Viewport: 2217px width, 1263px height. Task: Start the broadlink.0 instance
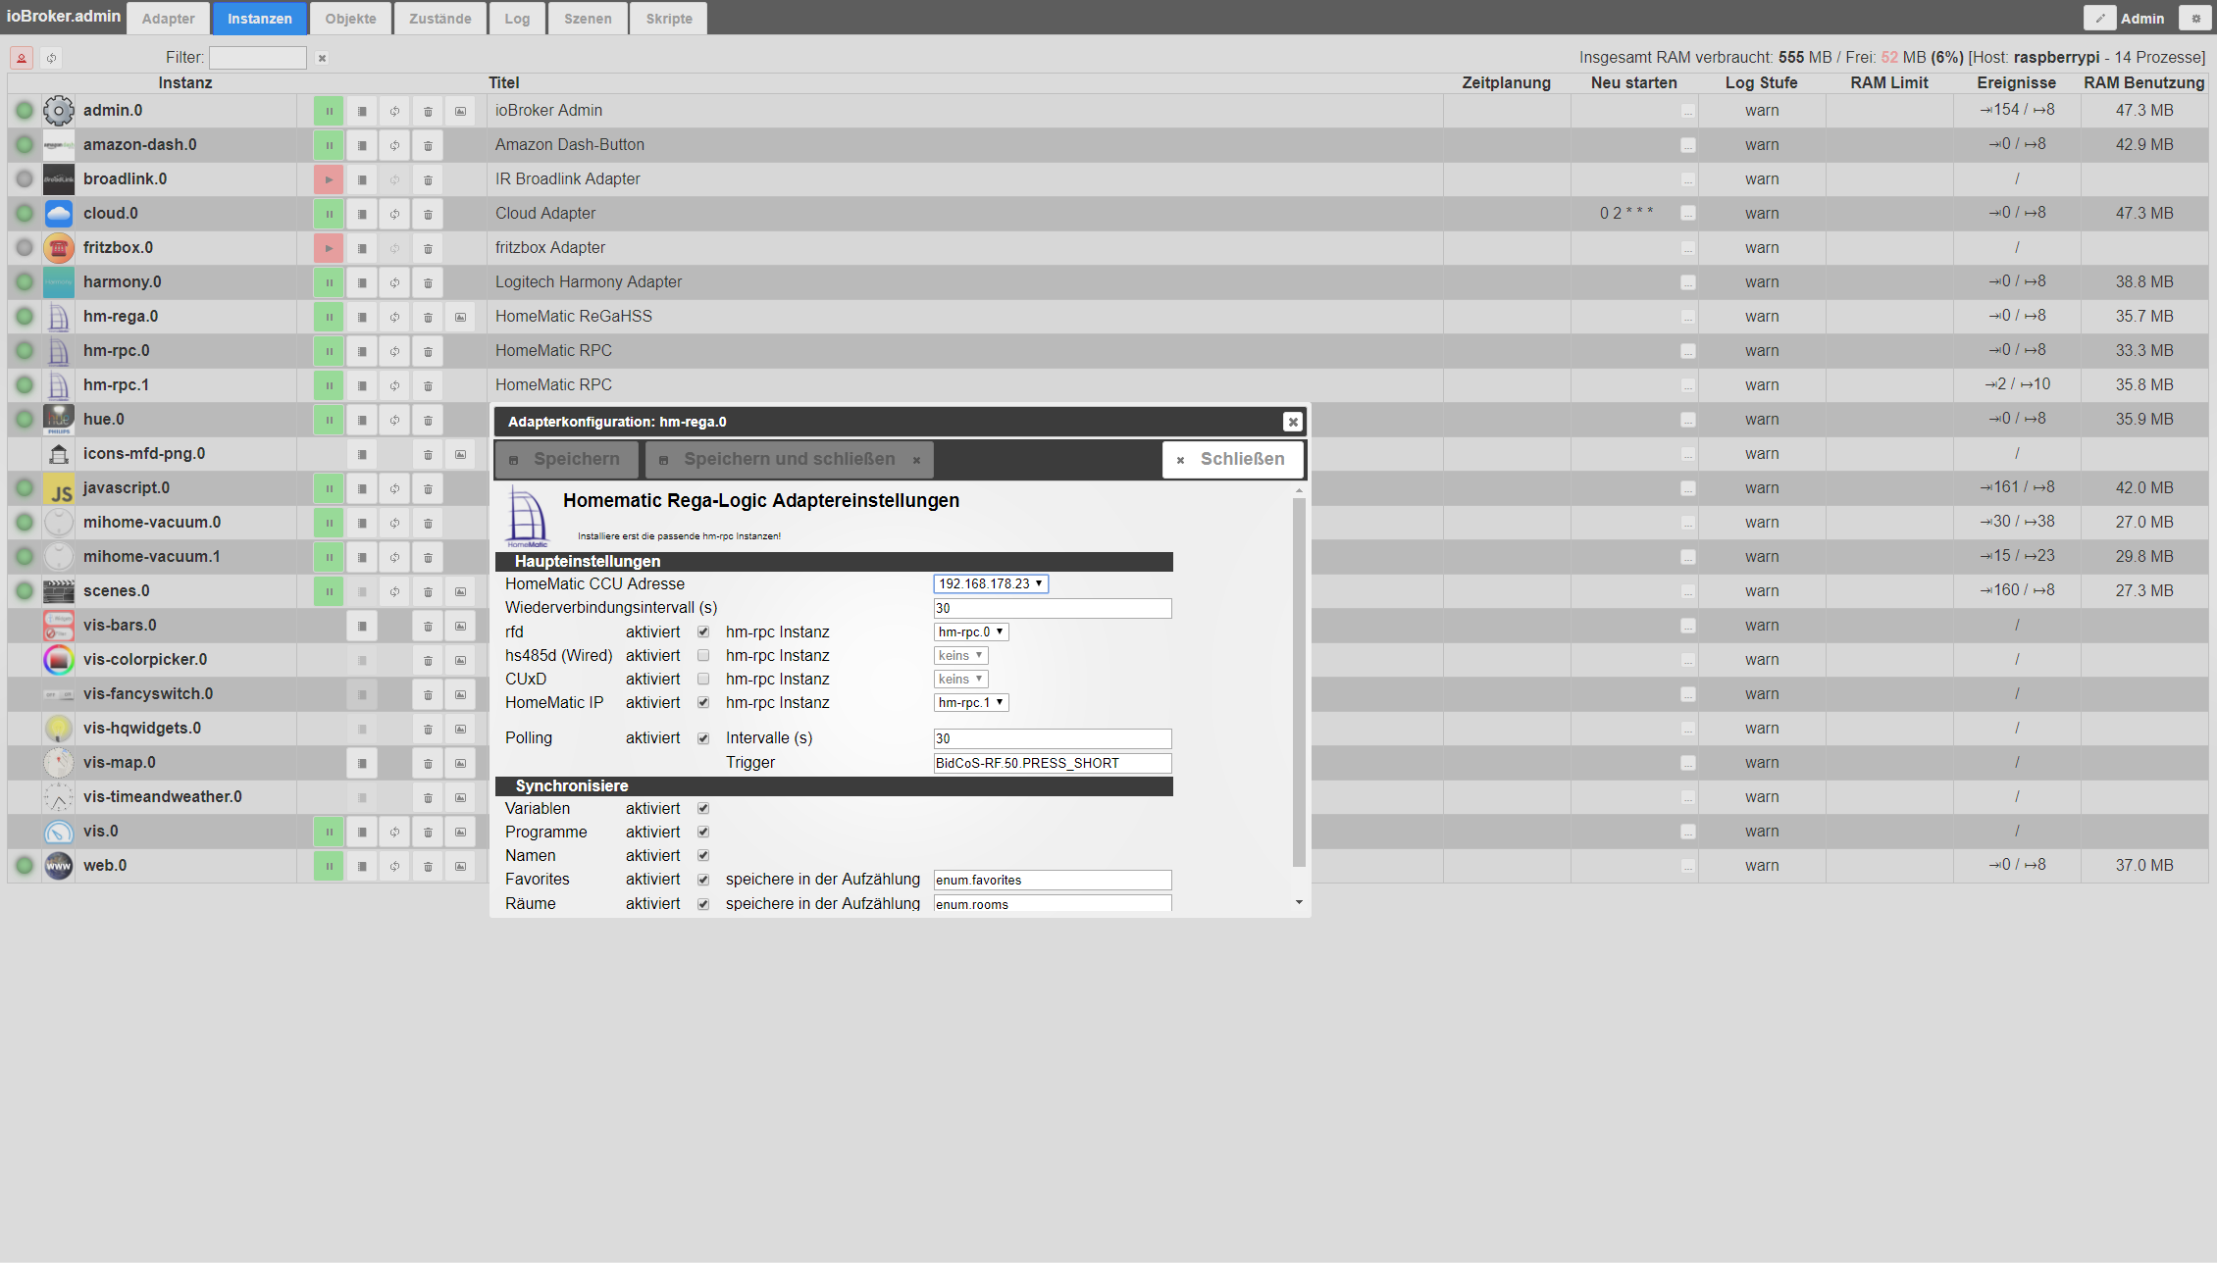[329, 179]
